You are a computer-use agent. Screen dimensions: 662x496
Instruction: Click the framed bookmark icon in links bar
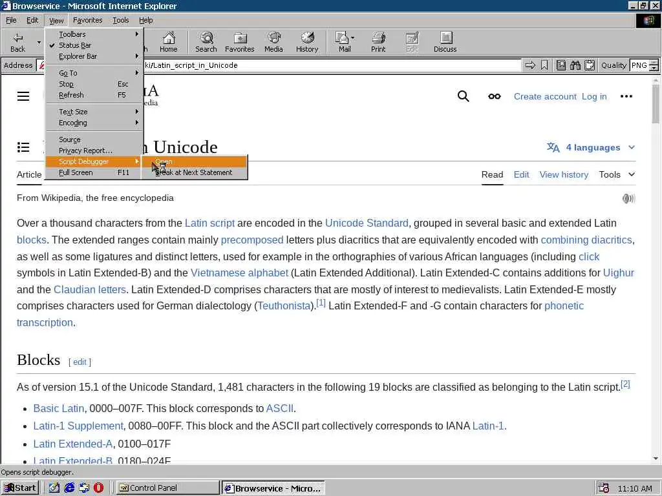[561, 65]
